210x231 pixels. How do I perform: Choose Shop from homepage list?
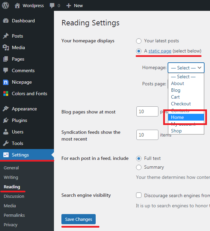[186, 131]
